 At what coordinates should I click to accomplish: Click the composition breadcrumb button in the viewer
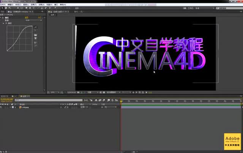tap(53, 15)
